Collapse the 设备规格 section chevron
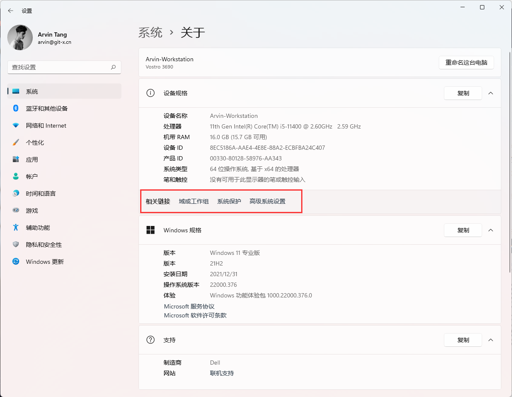The width and height of the screenshot is (512, 397). [x=491, y=93]
